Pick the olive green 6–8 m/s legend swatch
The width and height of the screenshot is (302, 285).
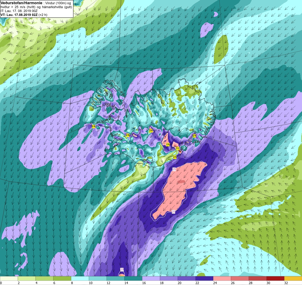[62, 278]
